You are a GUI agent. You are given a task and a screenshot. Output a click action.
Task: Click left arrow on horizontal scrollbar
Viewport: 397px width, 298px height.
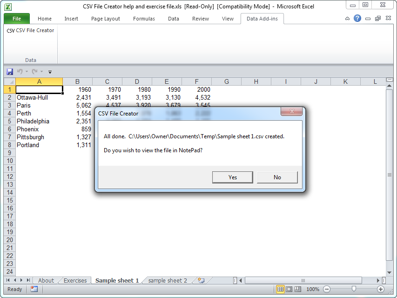[241, 280]
